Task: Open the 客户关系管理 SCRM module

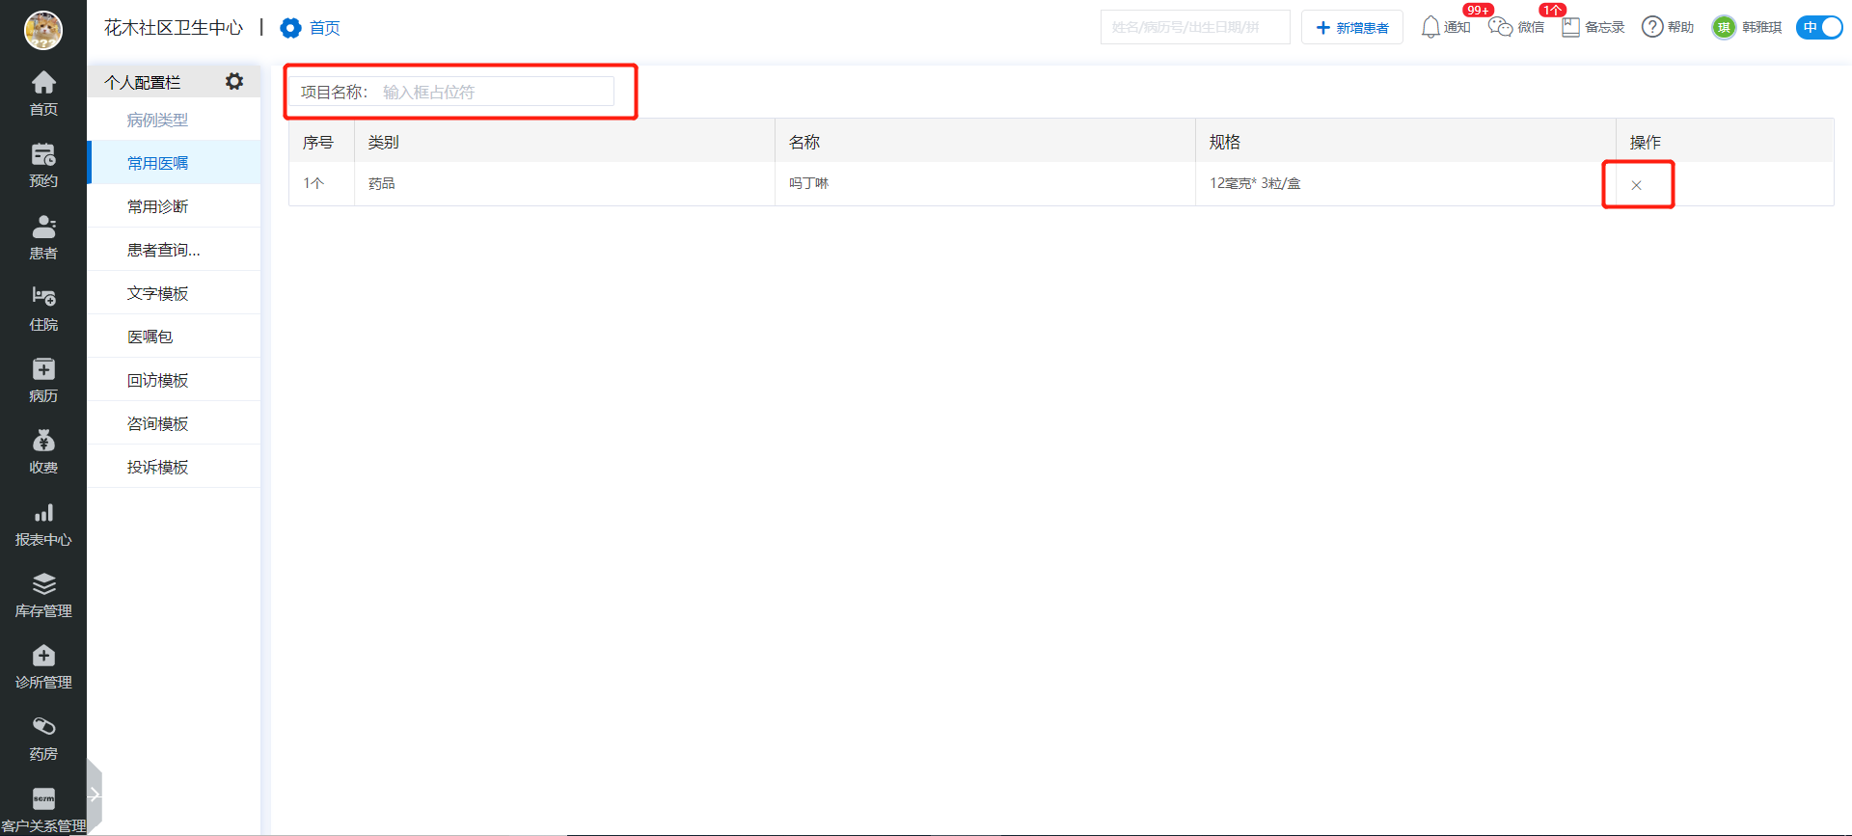Action: [43, 811]
